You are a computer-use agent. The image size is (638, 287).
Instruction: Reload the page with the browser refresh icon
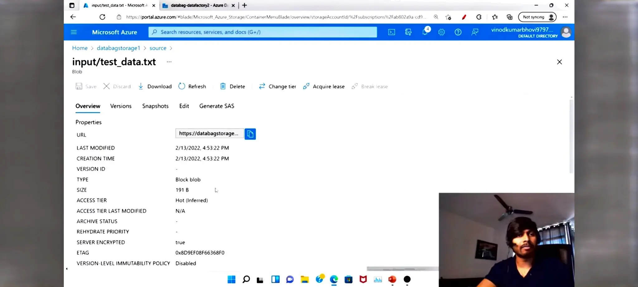(x=102, y=17)
